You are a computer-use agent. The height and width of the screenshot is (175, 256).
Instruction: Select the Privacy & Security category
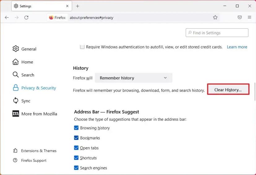34,88
